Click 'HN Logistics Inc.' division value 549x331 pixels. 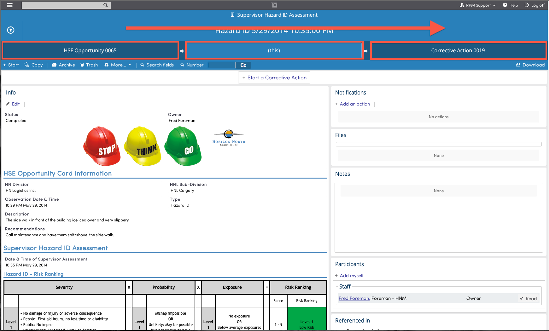pos(21,191)
